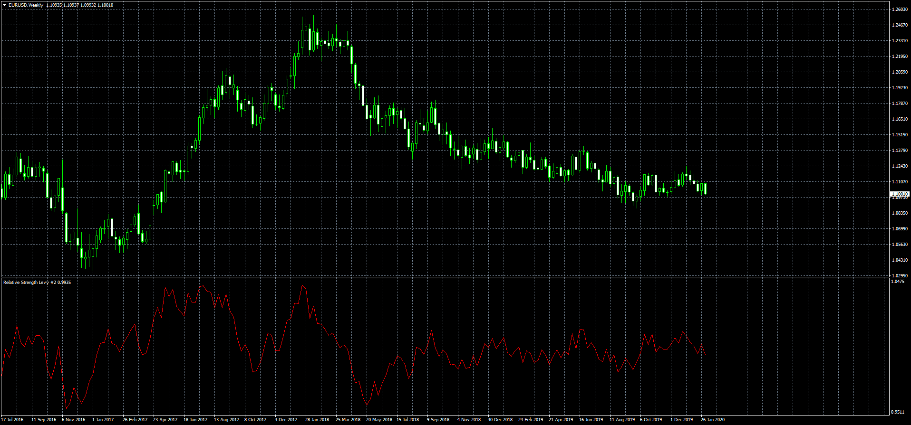Click the EURUSD,Weekly chart title text
The height and width of the screenshot is (425, 911).
pyautogui.click(x=26, y=5)
